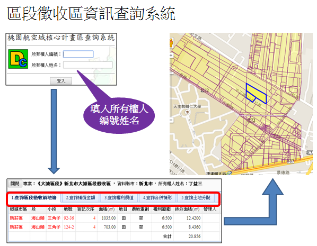This screenshot has height=246, width=317.
Task: Switch to tab 2.查詢補償金額
Action: [80, 198]
